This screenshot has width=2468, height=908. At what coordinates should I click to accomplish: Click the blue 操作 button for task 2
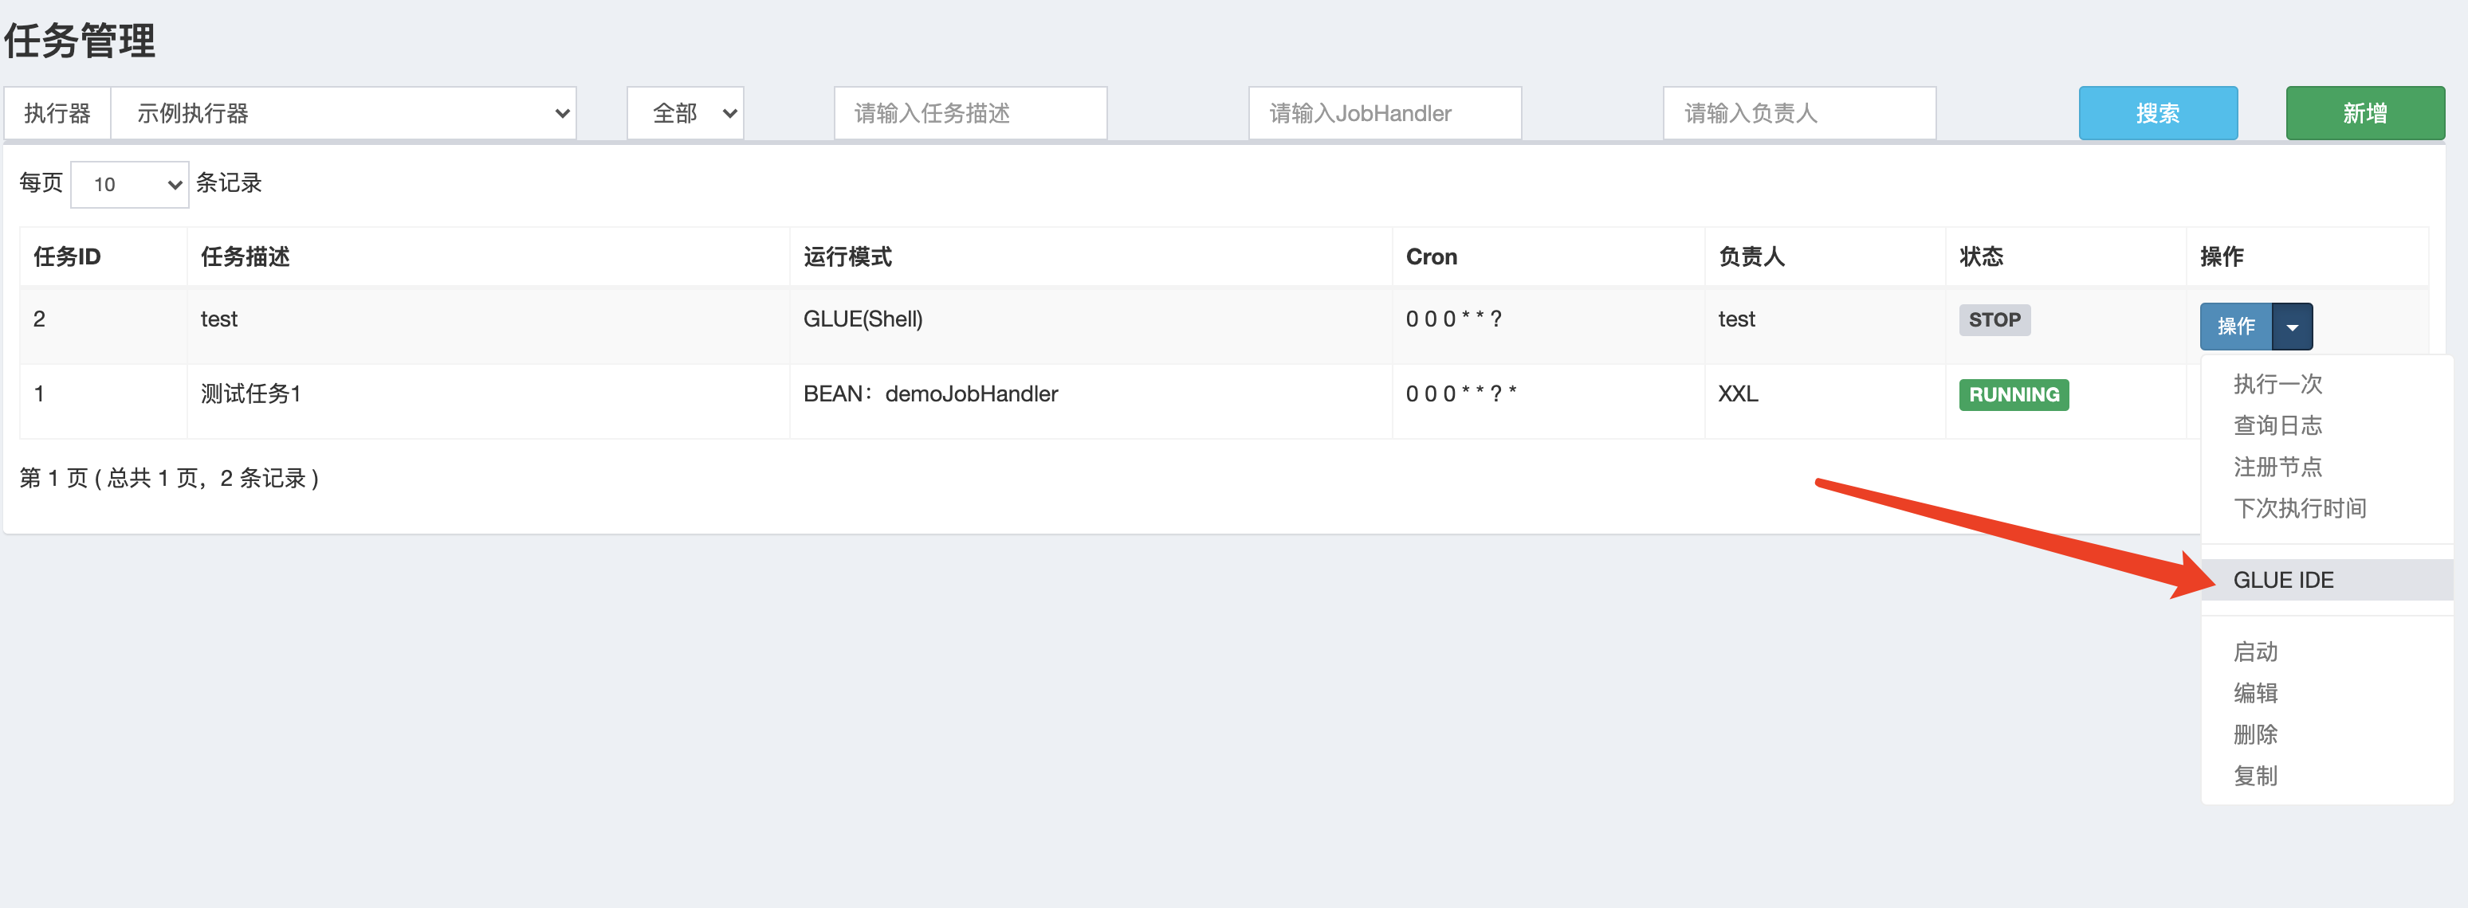(x=2235, y=327)
